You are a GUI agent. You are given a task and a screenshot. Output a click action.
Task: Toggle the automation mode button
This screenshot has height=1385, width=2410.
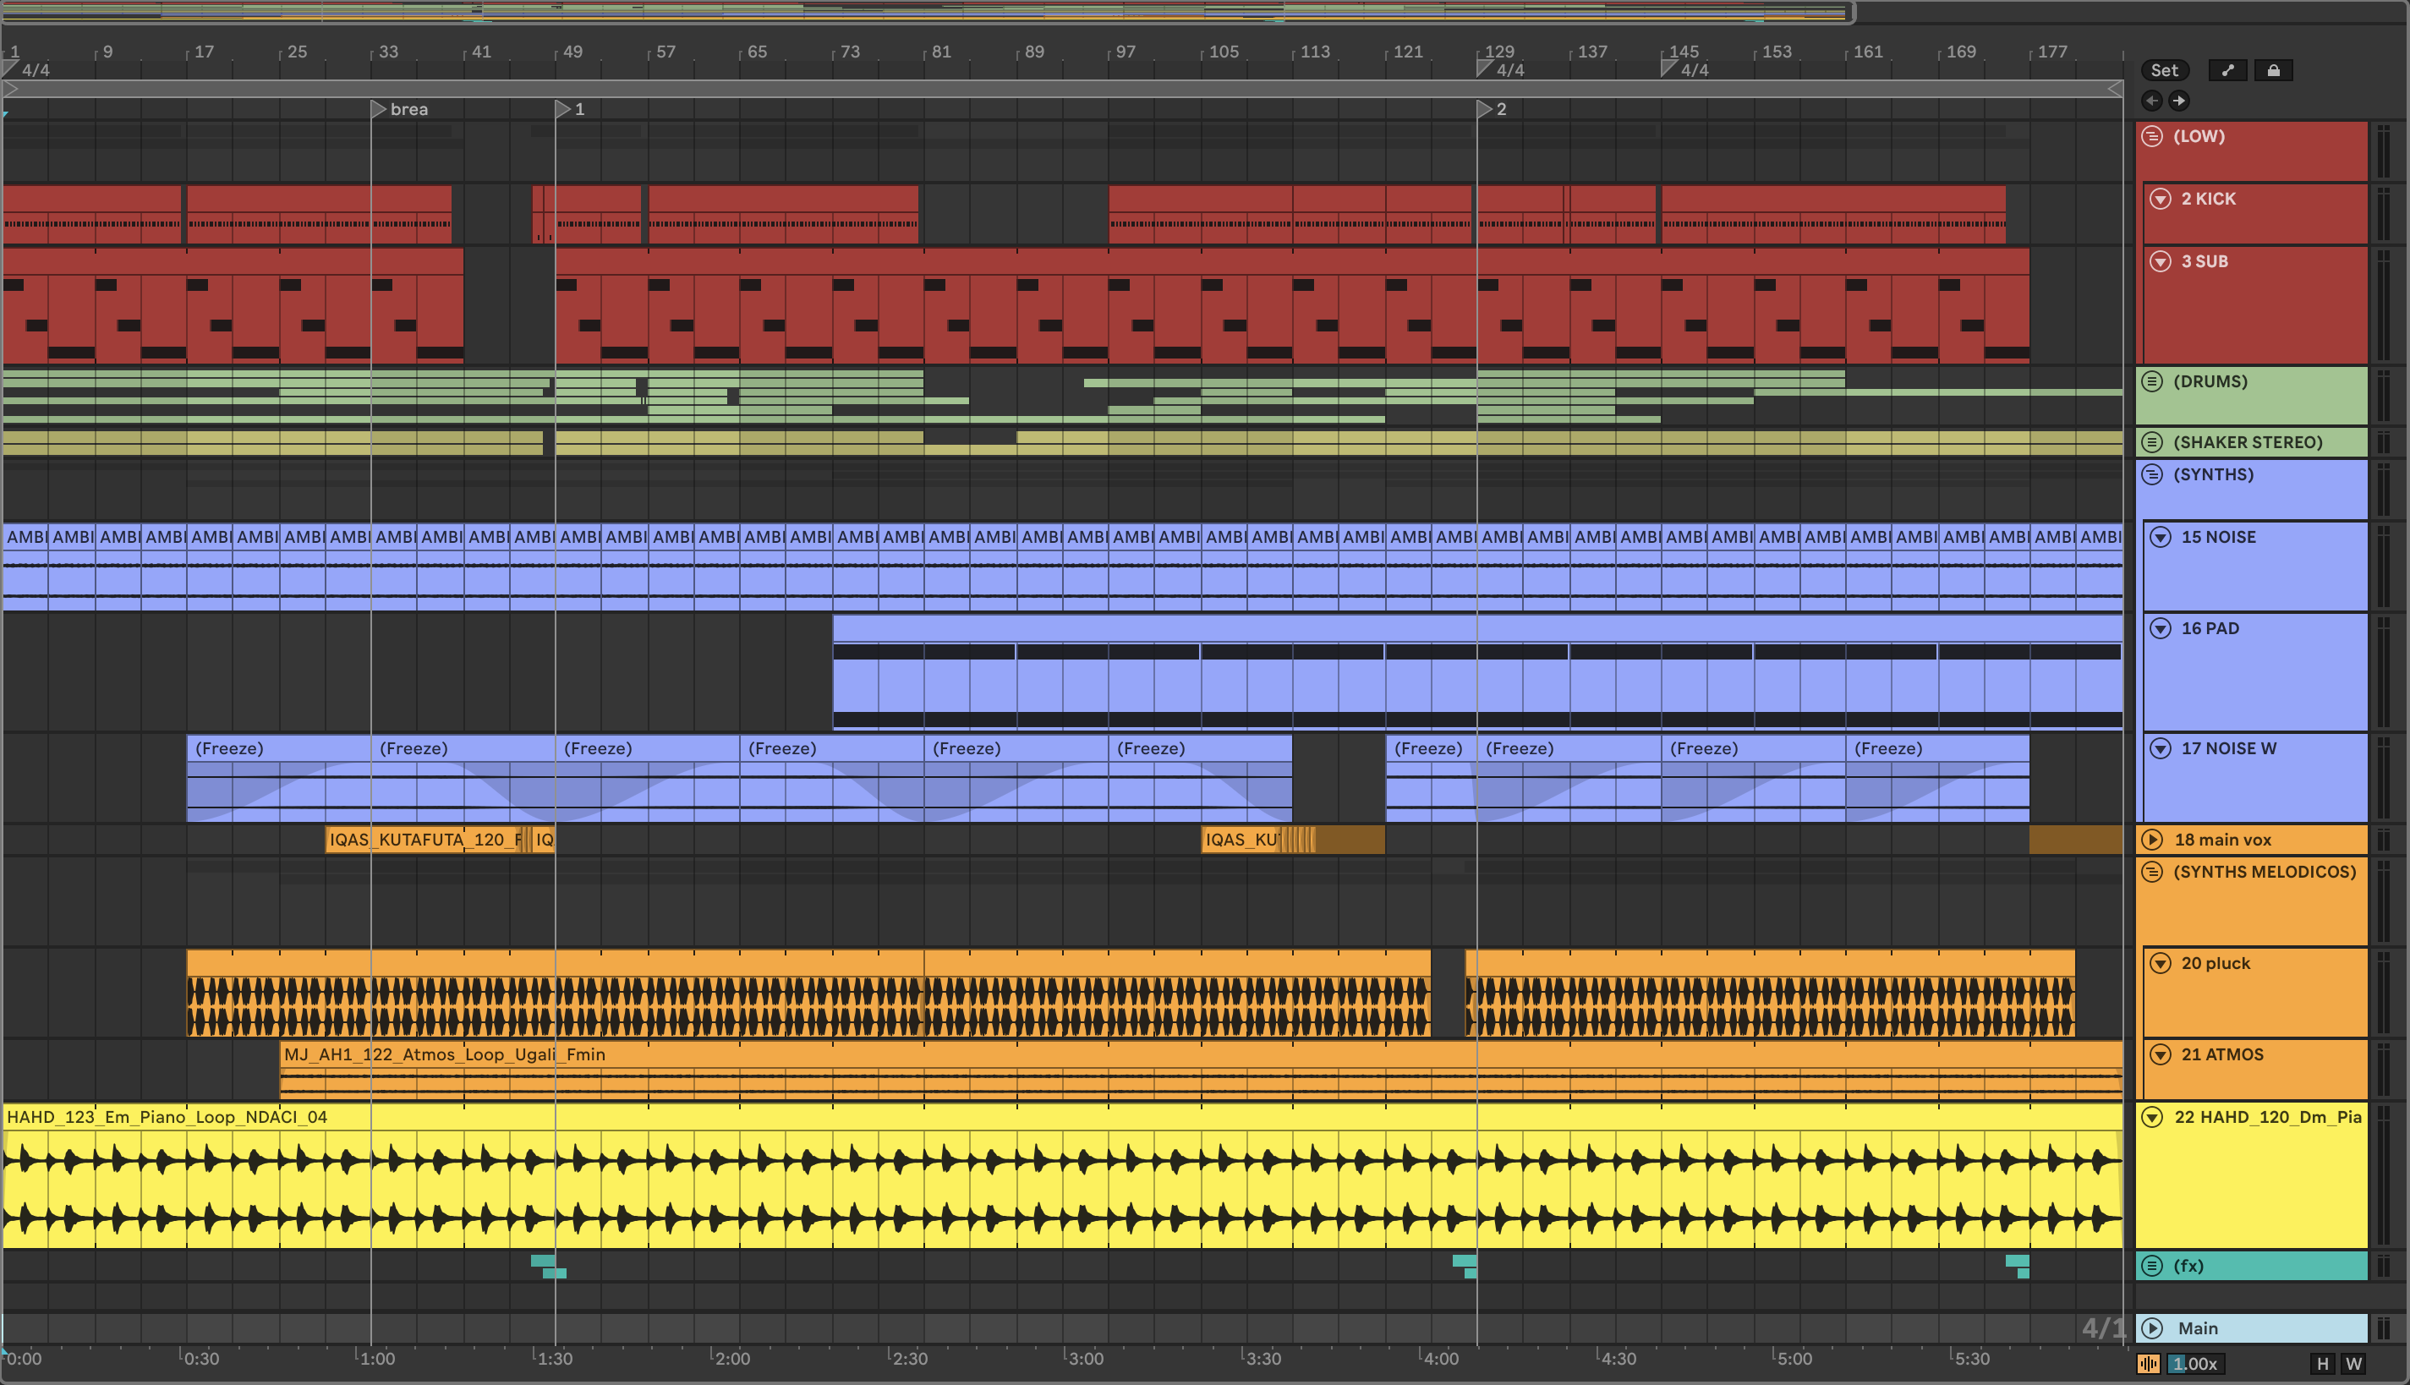(x=2227, y=70)
